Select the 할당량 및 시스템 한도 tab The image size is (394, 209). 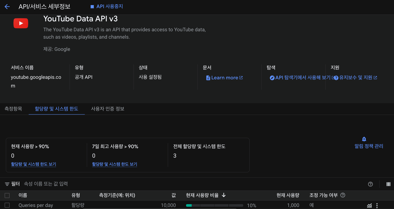pyautogui.click(x=56, y=109)
